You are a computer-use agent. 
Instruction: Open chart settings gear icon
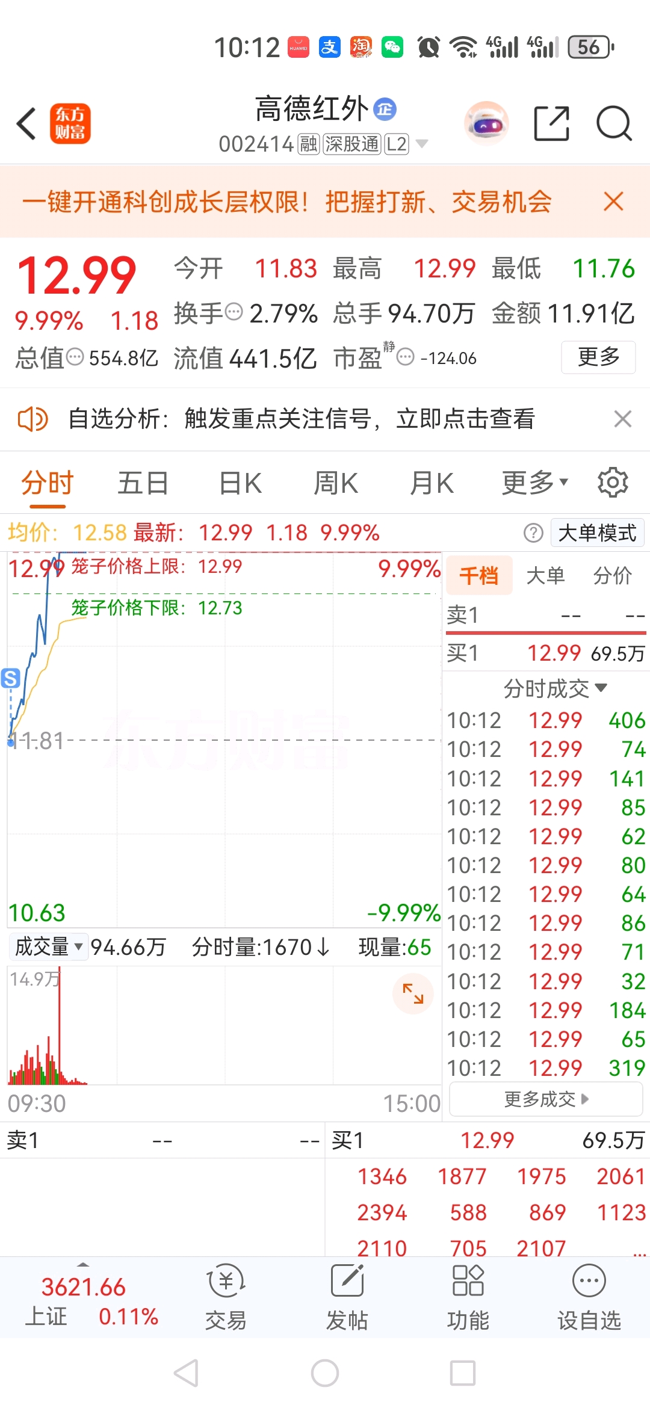(613, 482)
